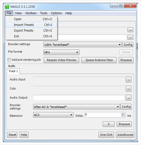The width and height of the screenshot is (141, 145).
Task: Click Queue Analysis Pass
Action: coord(99,60)
